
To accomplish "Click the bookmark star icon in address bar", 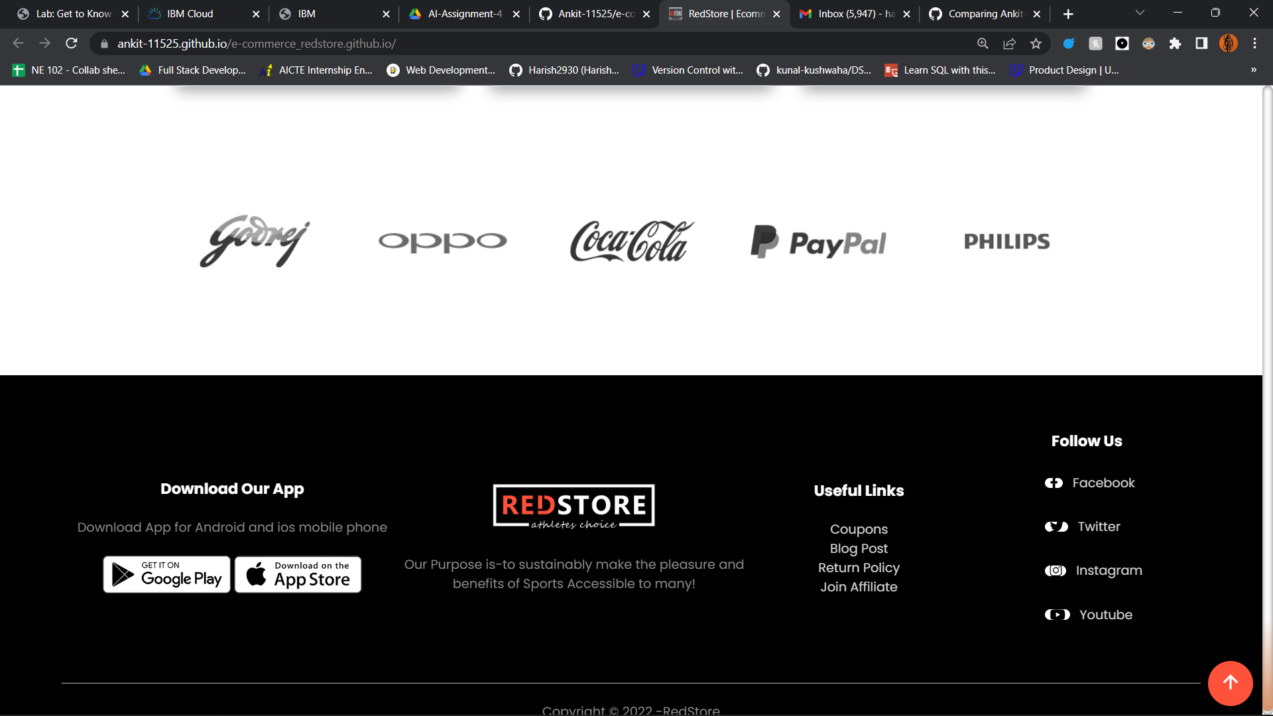I will 1036,44.
